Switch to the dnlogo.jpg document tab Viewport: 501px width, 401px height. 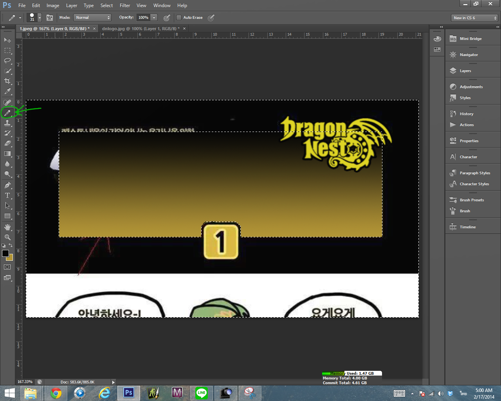coord(141,29)
